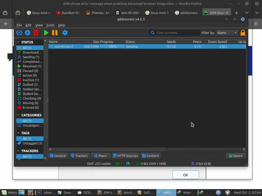Click the global upload speed in status bar
The width and height of the screenshot is (262, 196).
[x=201, y=164]
